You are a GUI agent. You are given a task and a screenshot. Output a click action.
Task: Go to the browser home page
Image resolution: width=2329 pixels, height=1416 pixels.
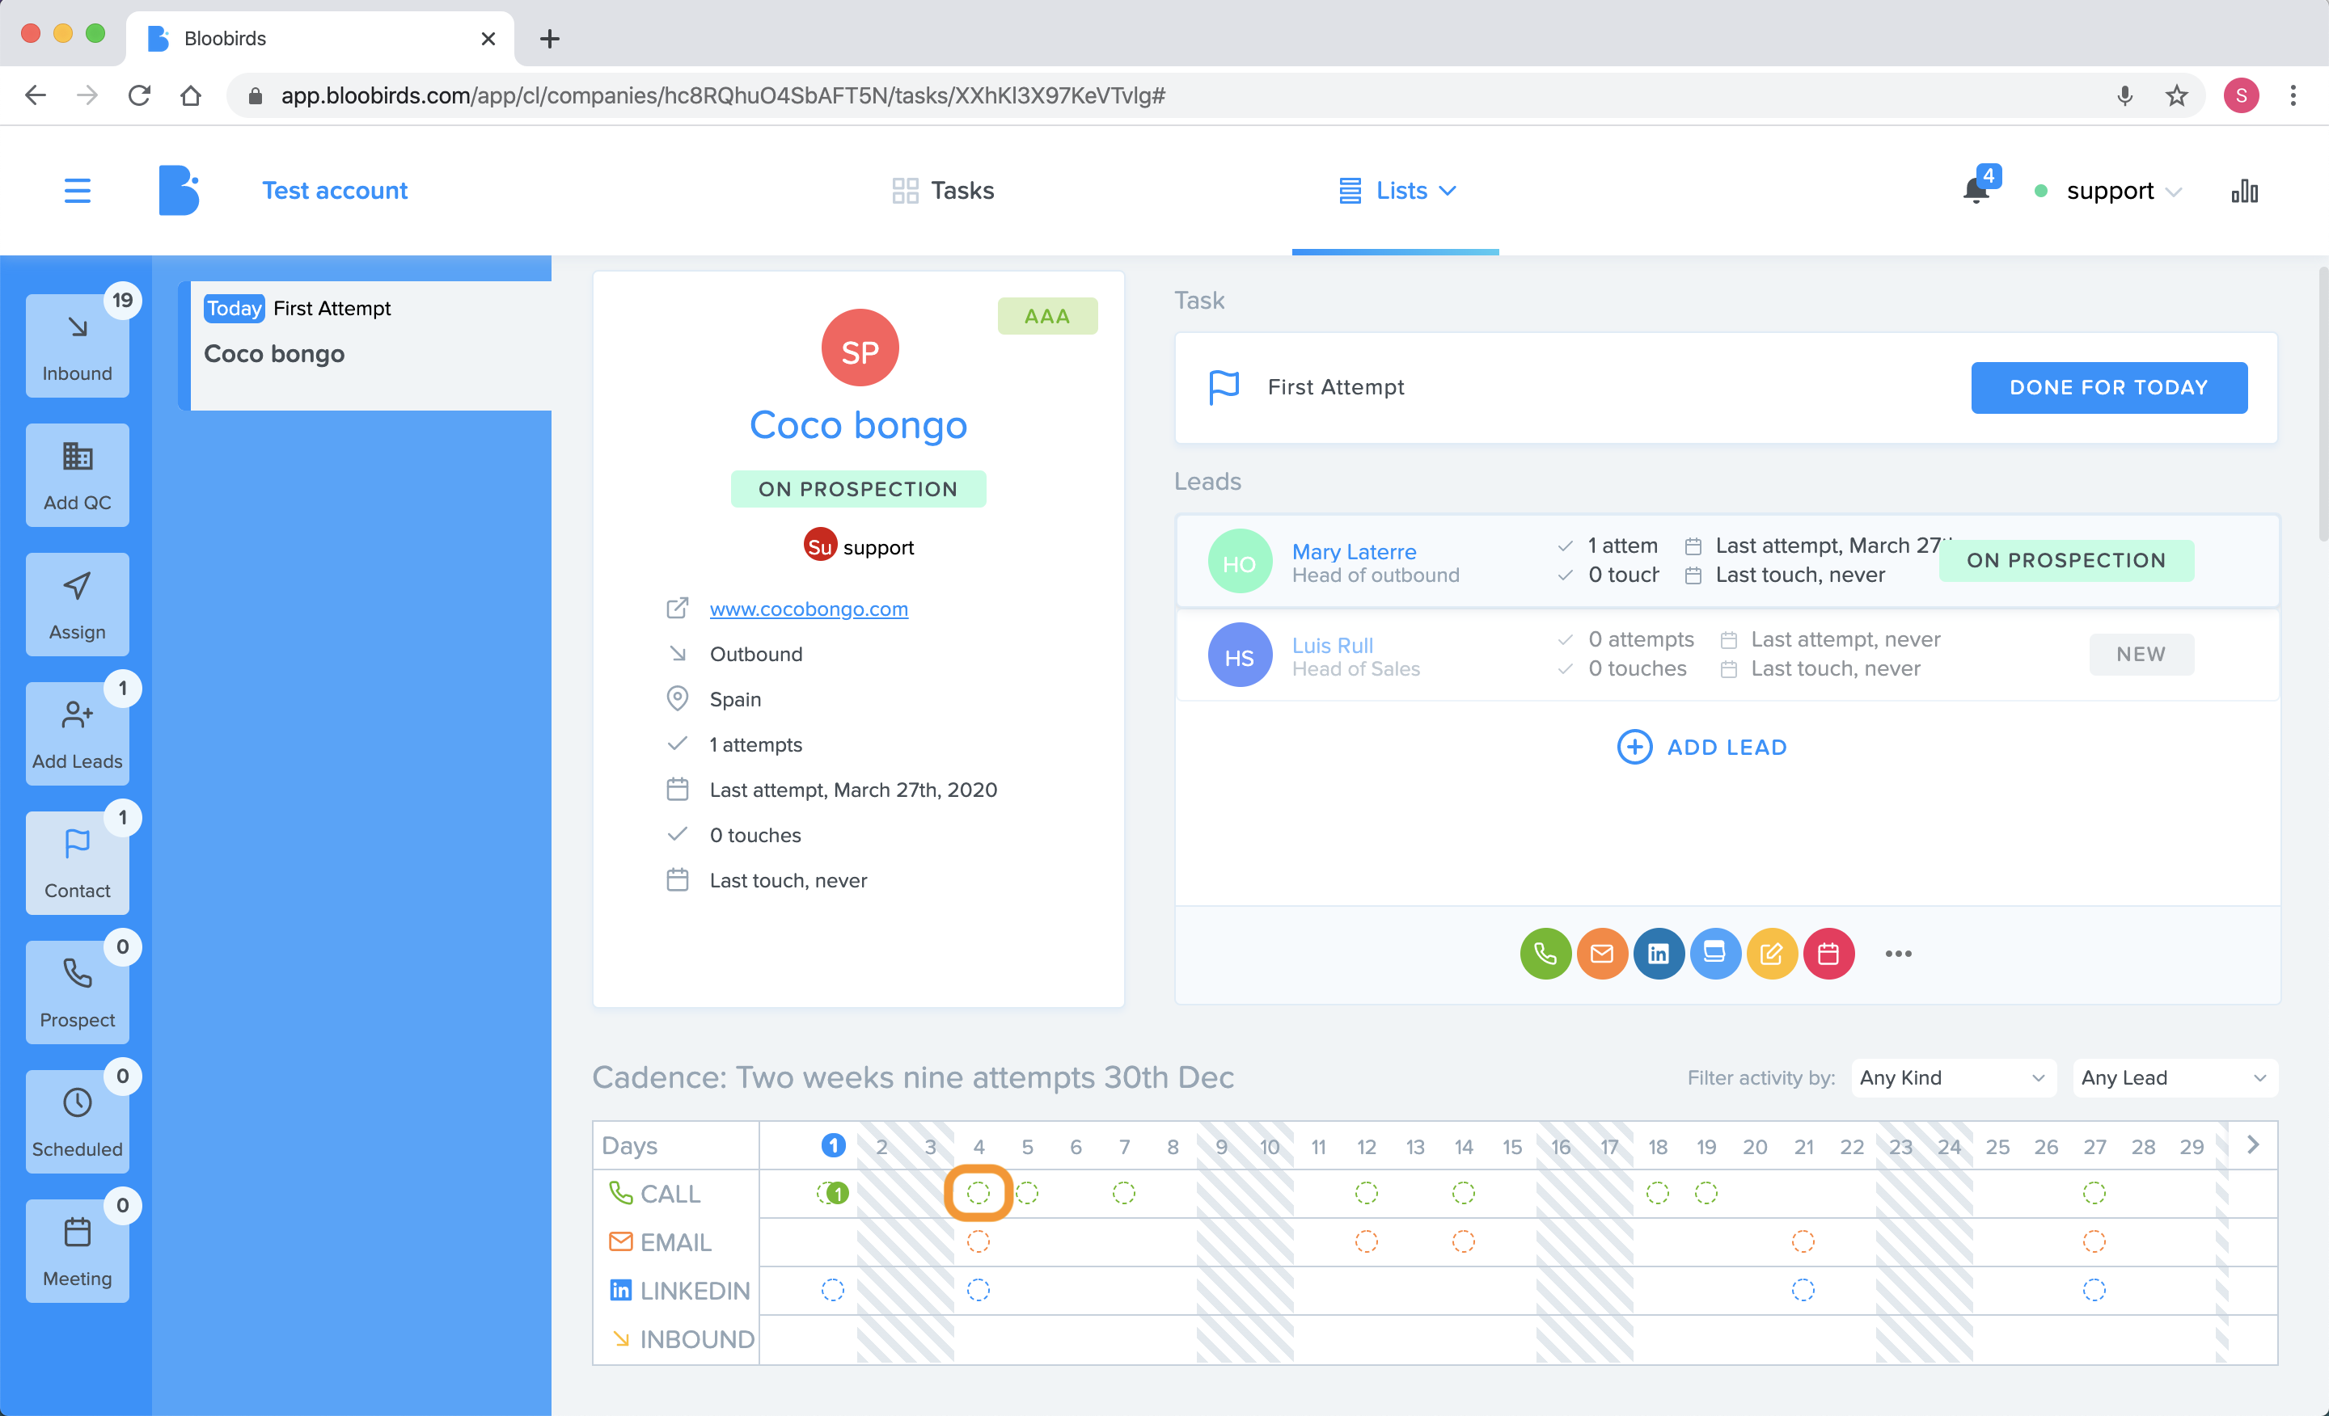pyautogui.click(x=191, y=95)
